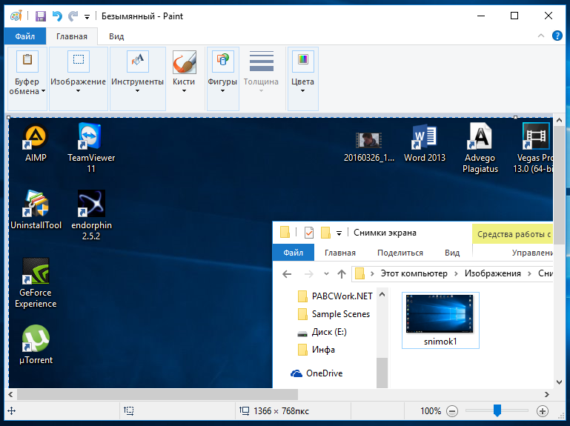The image size is (570, 426).
Task: Select the snimok1 image thumbnail
Action: [x=440, y=320]
